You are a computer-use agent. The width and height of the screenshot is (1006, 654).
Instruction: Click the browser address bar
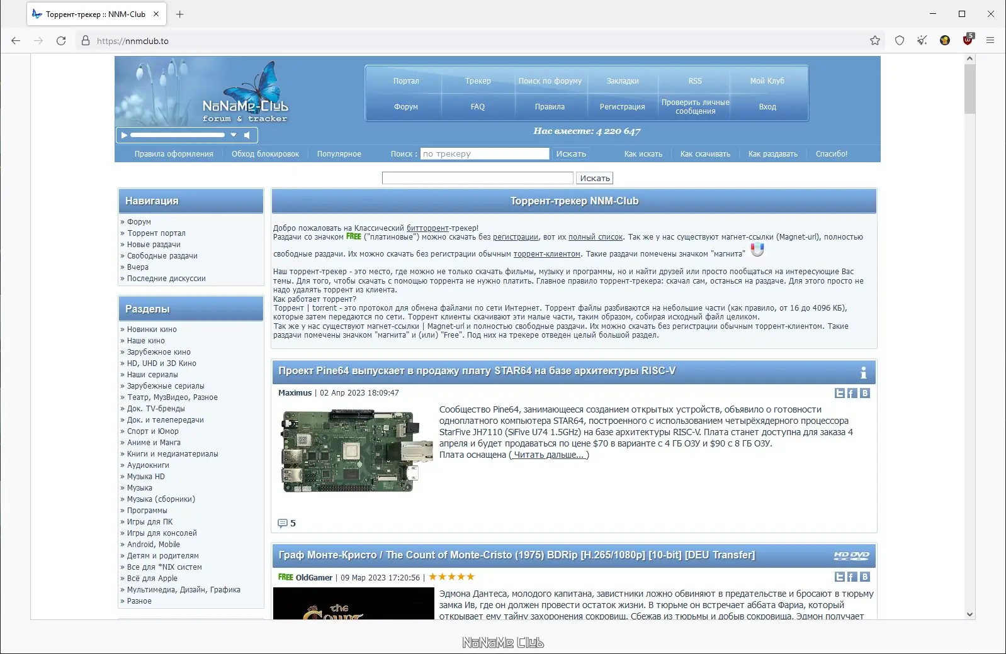pos(478,41)
